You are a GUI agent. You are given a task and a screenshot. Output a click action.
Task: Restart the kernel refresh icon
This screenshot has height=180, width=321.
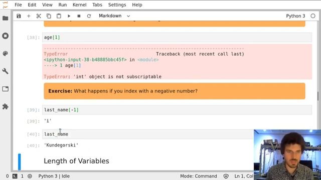(89, 16)
